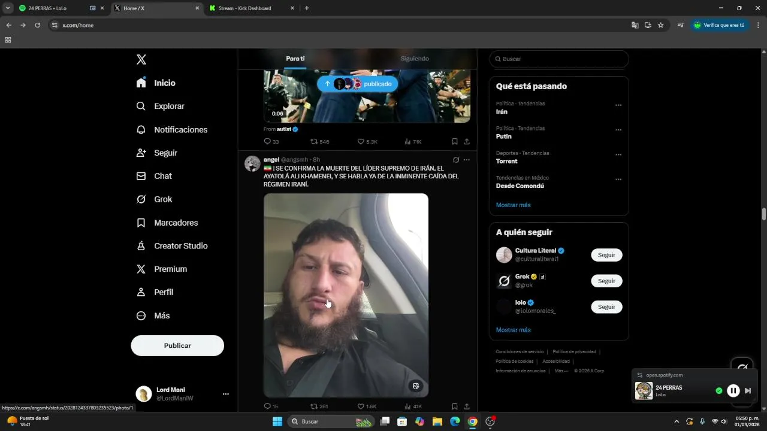
Task: Open options for Torrent trend
Action: coord(618,154)
